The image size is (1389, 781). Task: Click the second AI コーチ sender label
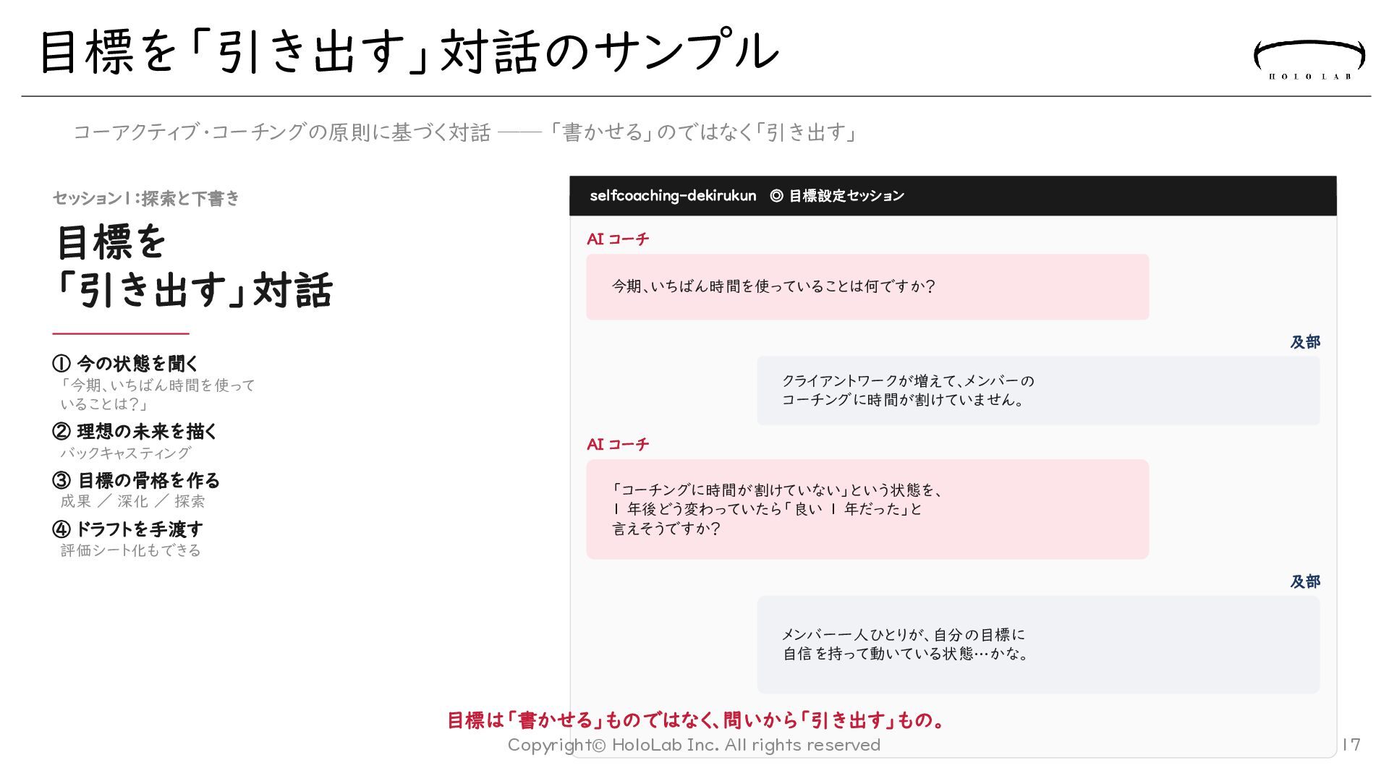(618, 445)
